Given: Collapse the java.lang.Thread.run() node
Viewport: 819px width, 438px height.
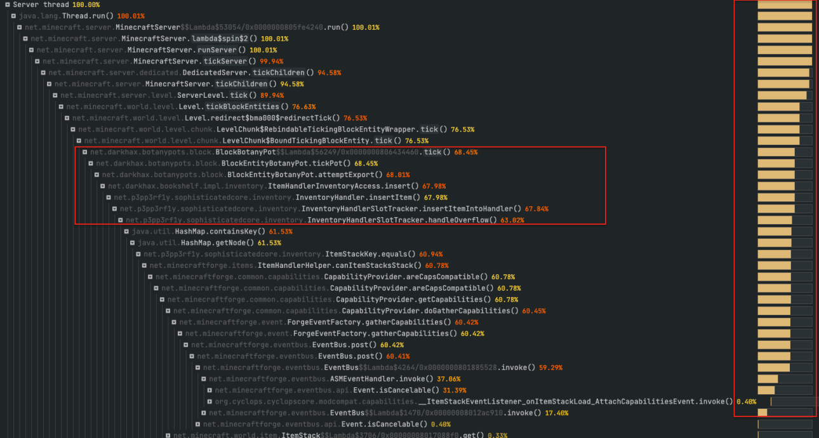Looking at the screenshot, I should 13,16.
